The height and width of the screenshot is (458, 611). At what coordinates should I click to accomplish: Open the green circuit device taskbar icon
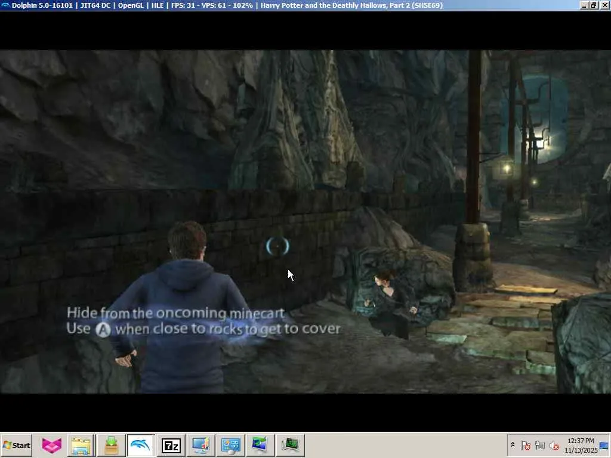pos(290,445)
